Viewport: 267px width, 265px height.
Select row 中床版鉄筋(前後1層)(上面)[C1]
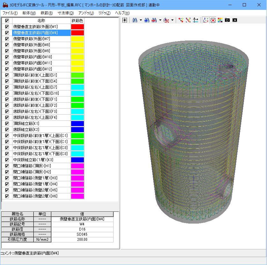(x=41, y=136)
